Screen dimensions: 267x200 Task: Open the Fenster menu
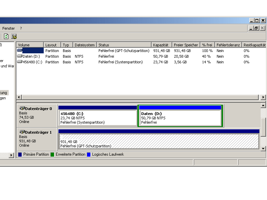point(9,28)
